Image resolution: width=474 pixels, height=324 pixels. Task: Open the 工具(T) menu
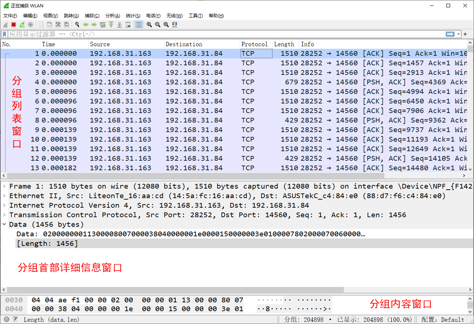click(x=196, y=16)
